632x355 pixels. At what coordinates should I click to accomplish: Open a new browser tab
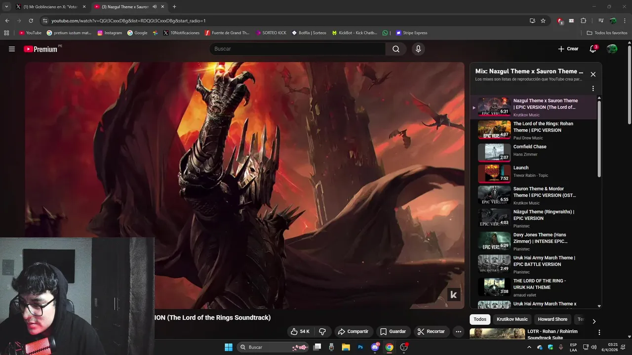[x=174, y=6]
